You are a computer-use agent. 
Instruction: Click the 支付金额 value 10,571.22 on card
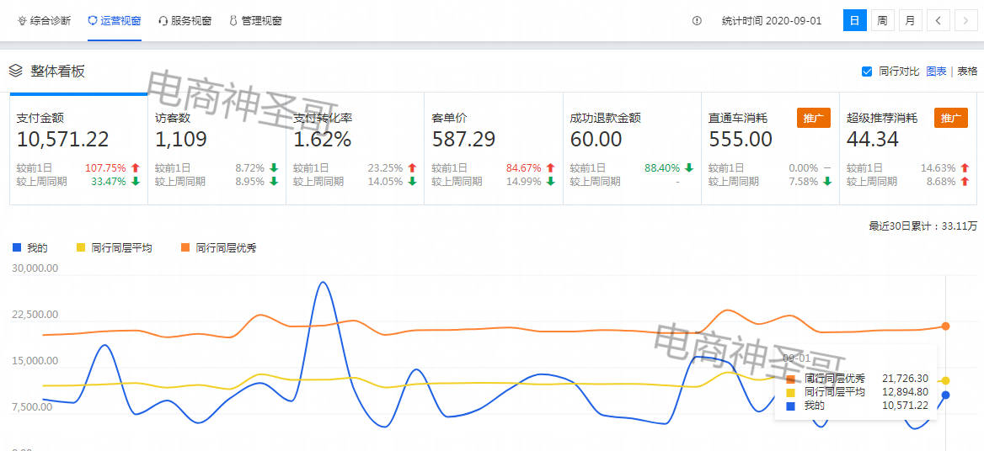62,139
